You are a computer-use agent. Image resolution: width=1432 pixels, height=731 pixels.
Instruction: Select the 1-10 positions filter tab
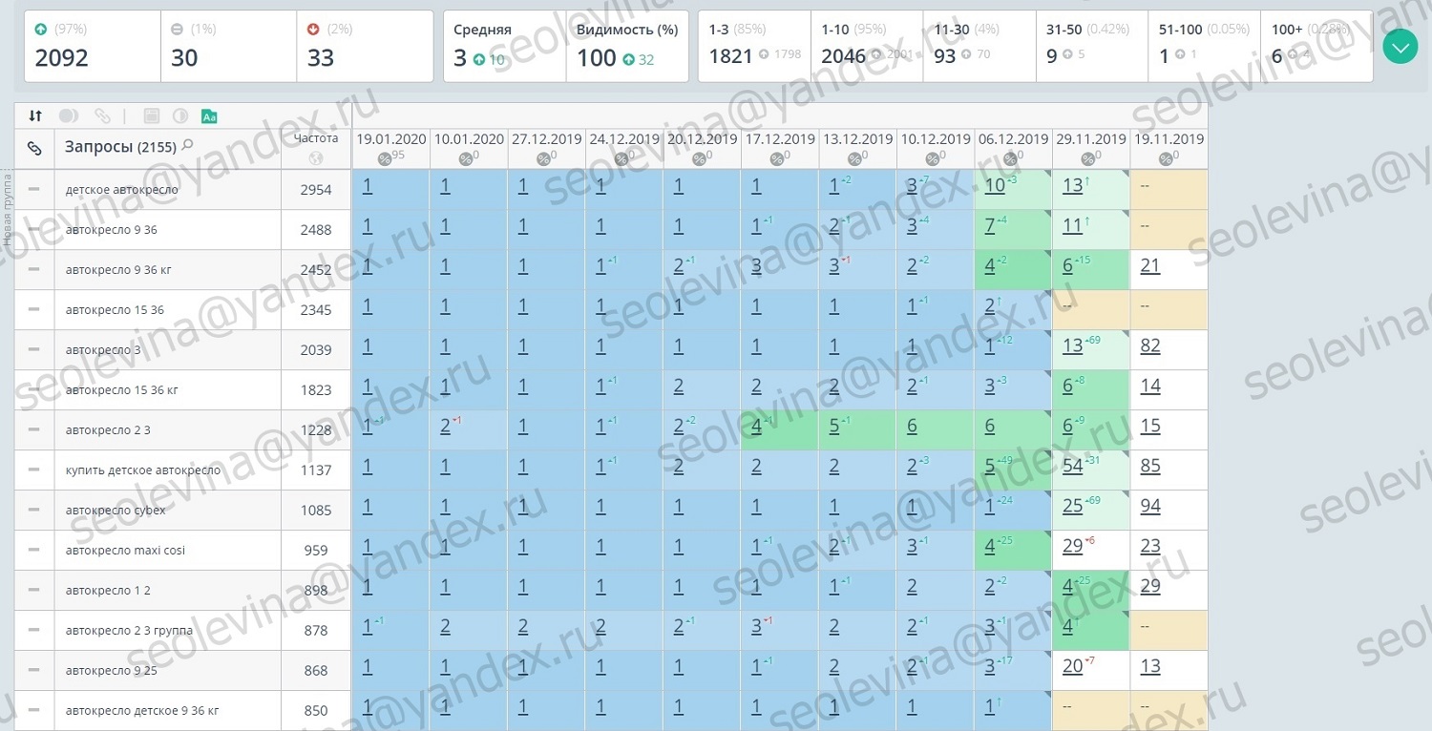point(867,46)
